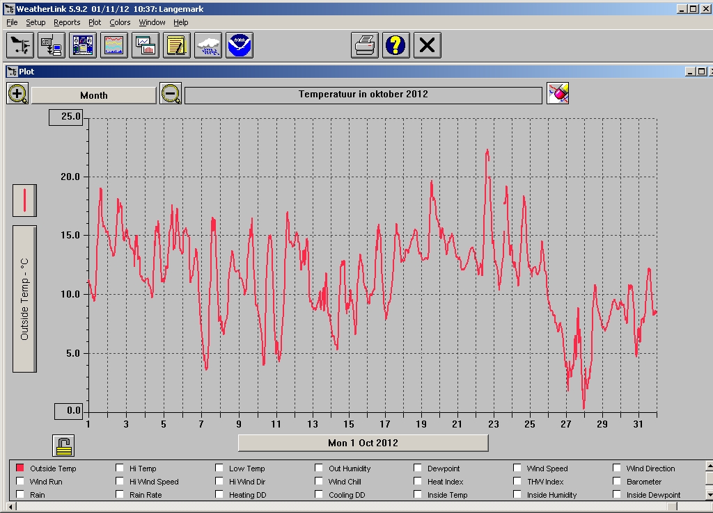Uncheck the Outside Temp checkbox
Viewport: 713px width, 513px height.
[20, 468]
